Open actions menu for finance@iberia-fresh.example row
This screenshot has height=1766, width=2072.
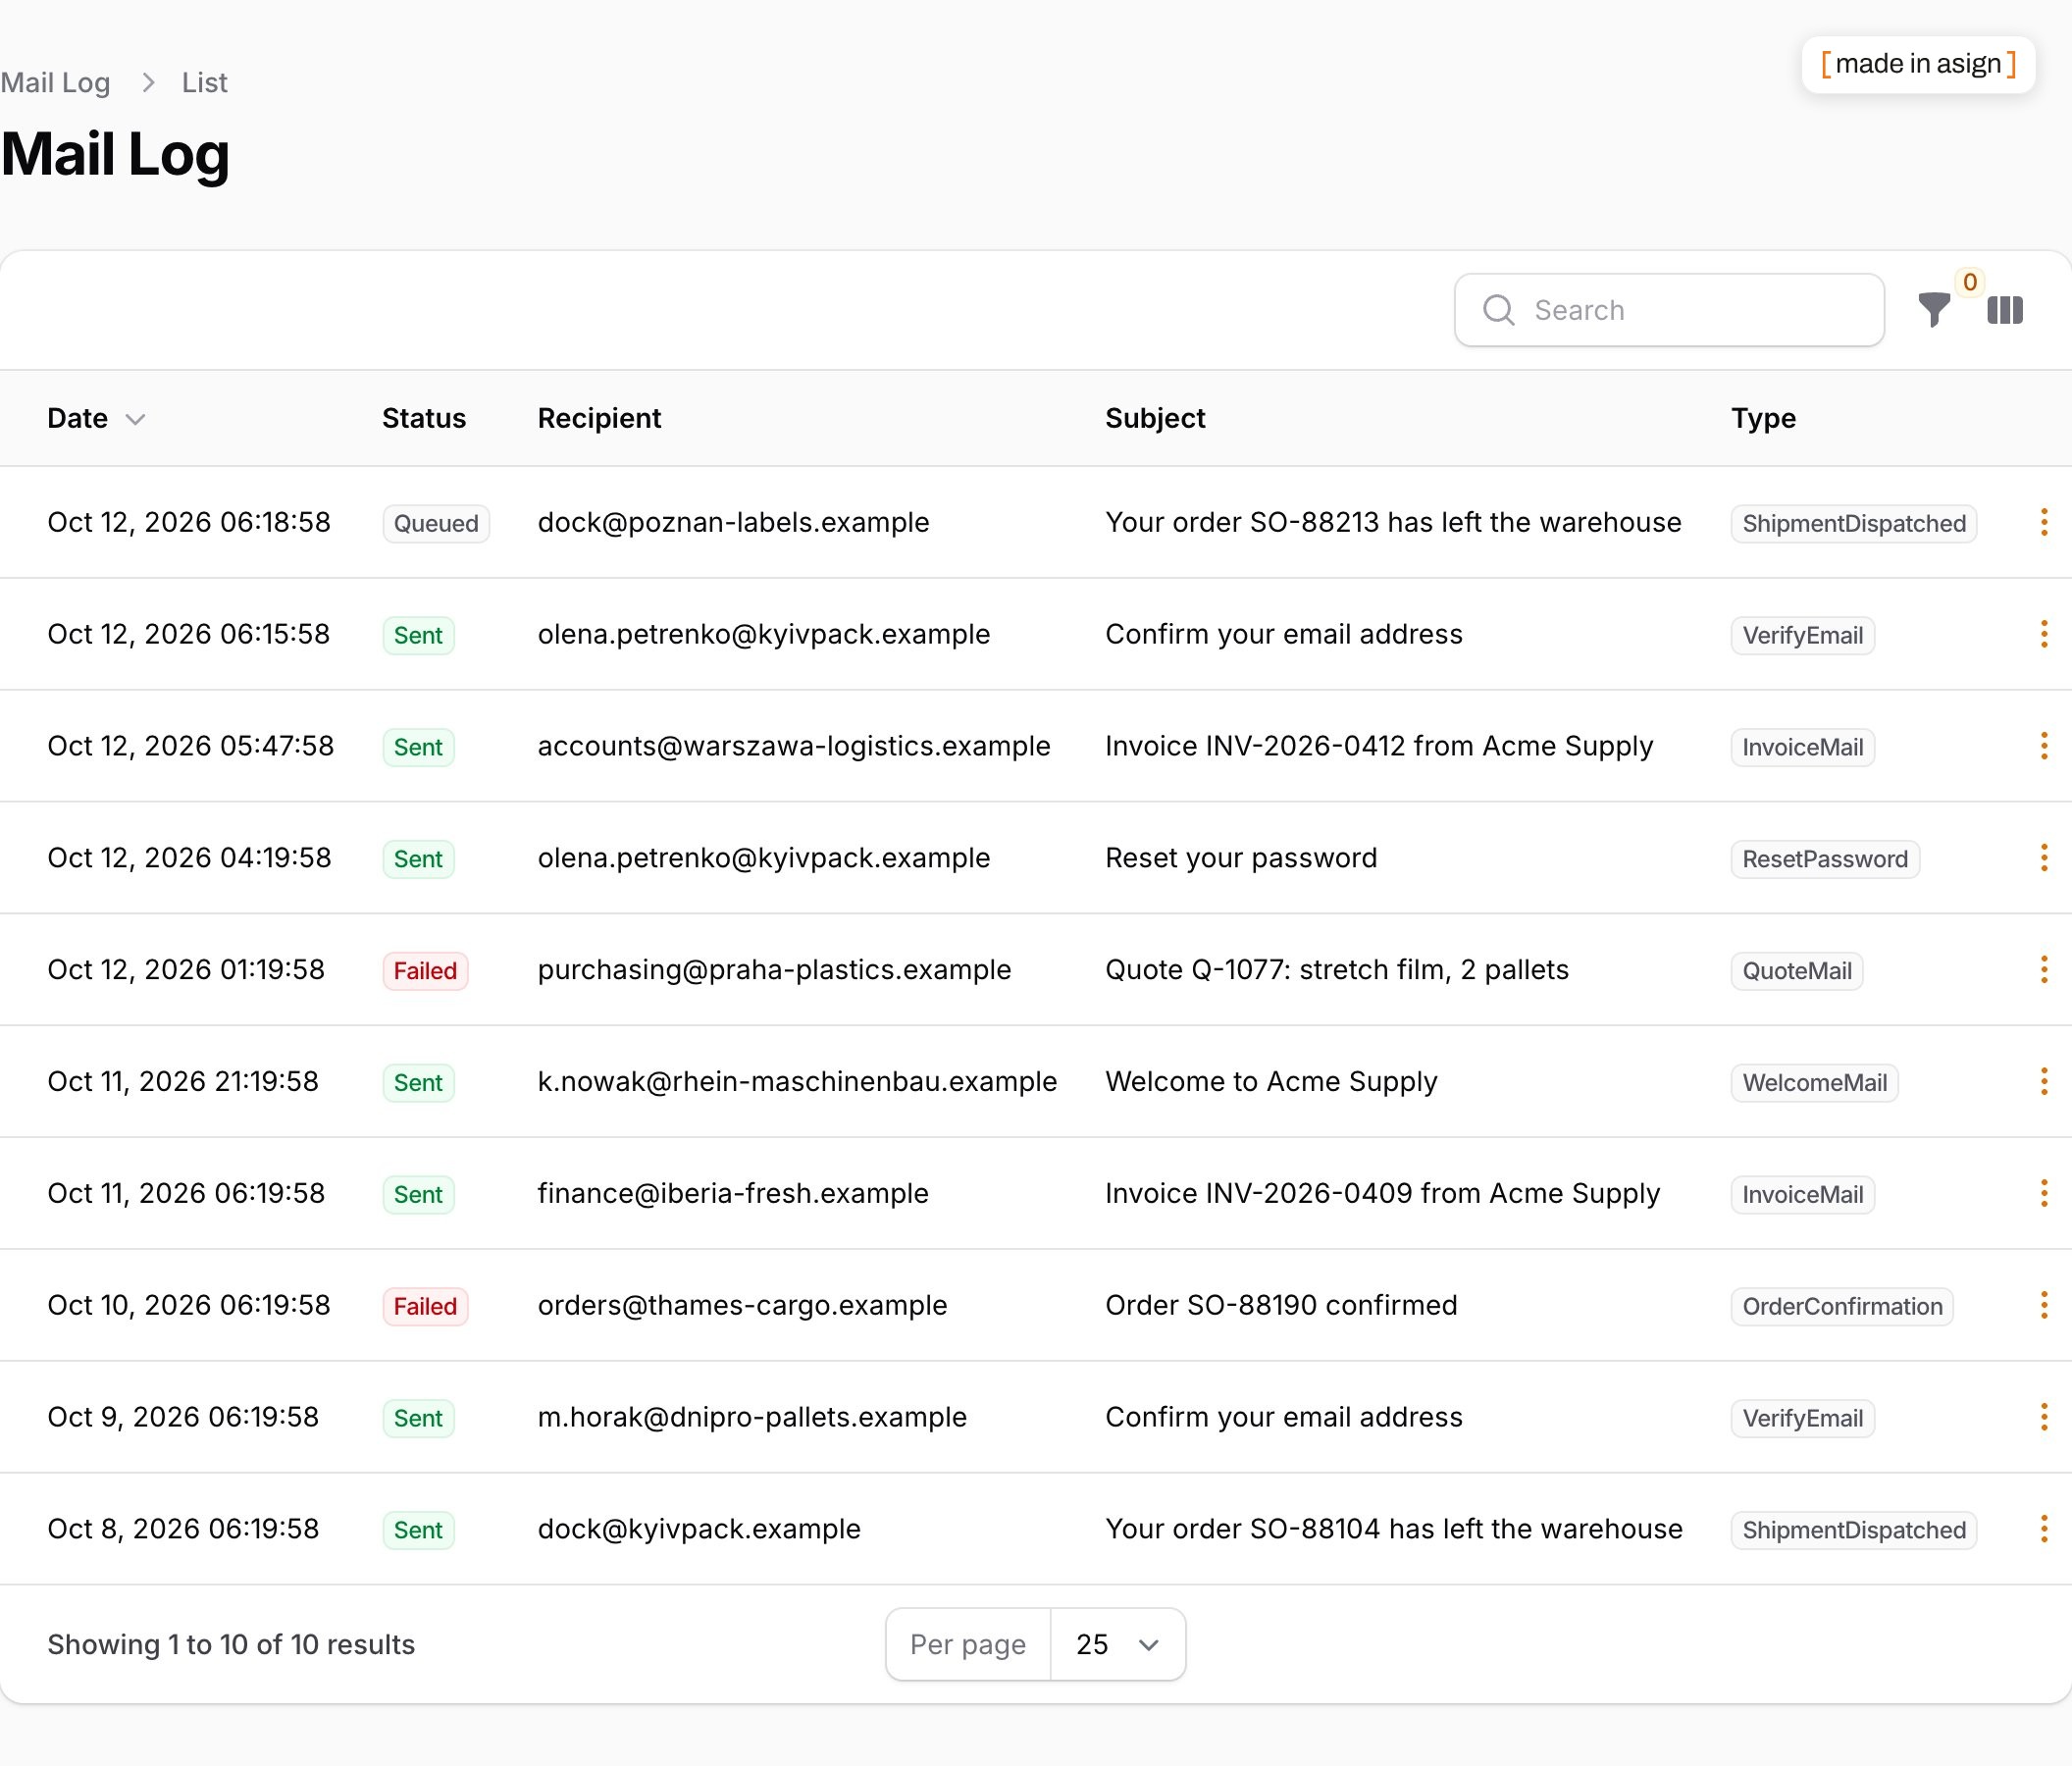point(2043,1194)
